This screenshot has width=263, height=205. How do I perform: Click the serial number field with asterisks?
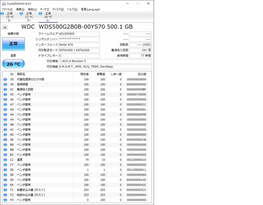pos(79,40)
